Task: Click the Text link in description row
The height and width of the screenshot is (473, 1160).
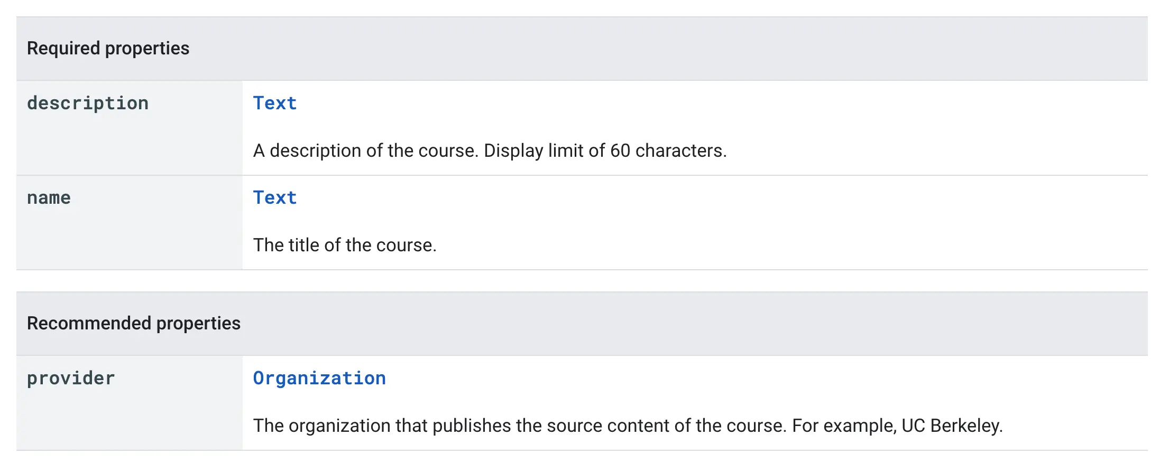Action: (275, 103)
